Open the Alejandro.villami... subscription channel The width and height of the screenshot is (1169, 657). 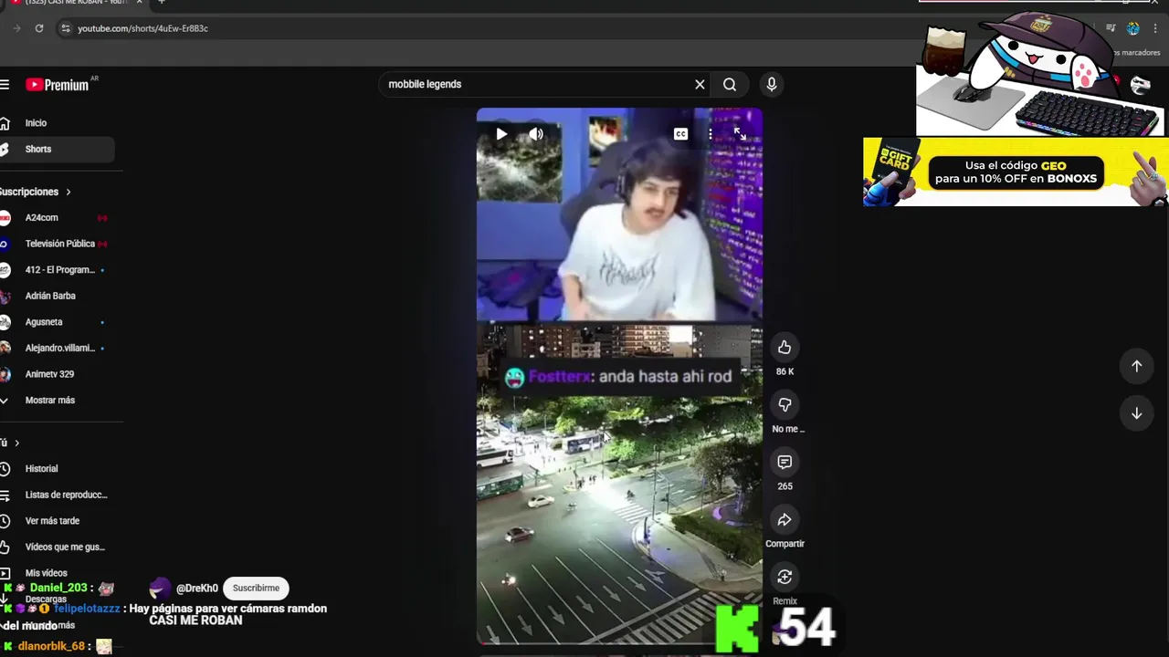click(x=59, y=348)
